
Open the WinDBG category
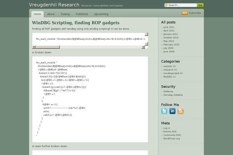[x=168, y=77]
